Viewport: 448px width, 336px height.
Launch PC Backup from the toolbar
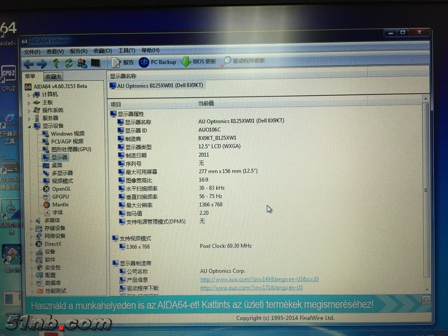[x=158, y=62]
